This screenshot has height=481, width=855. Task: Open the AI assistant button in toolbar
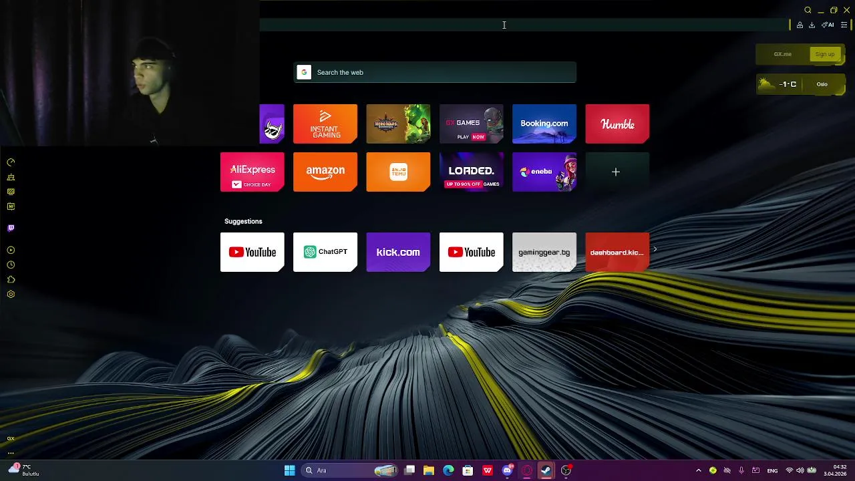click(828, 25)
